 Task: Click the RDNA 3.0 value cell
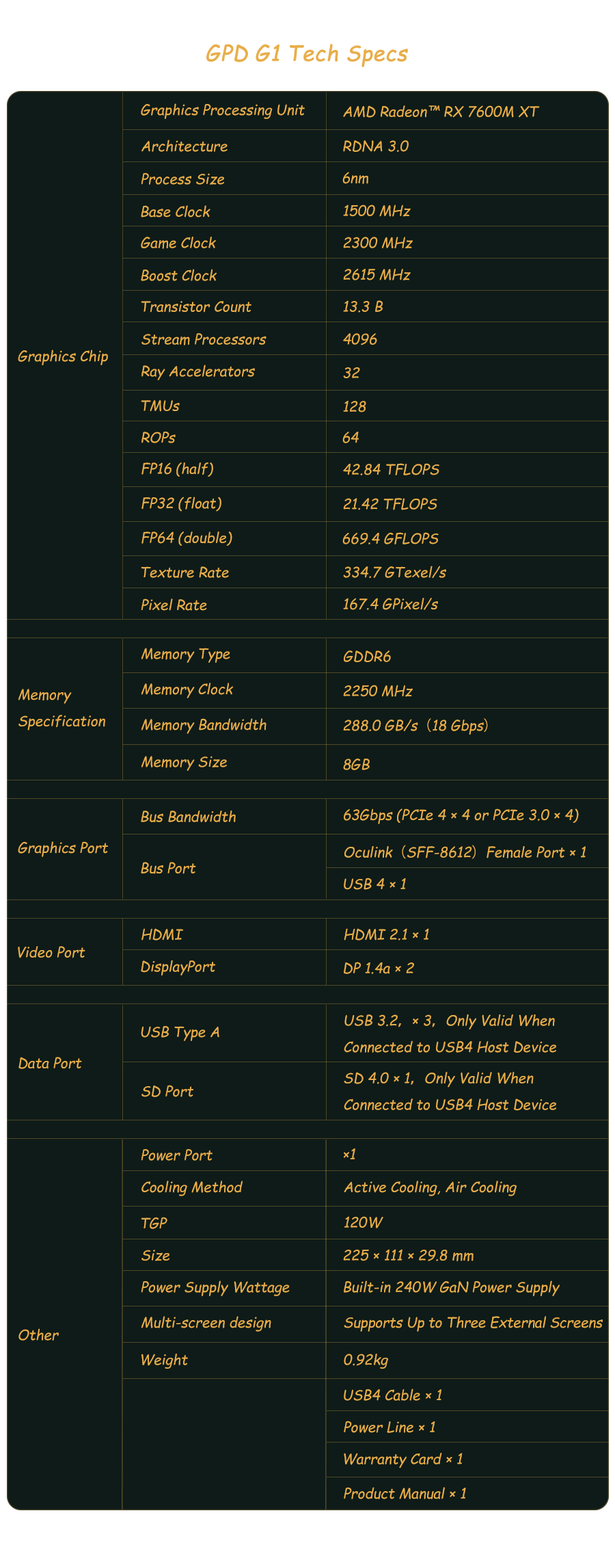(467, 146)
